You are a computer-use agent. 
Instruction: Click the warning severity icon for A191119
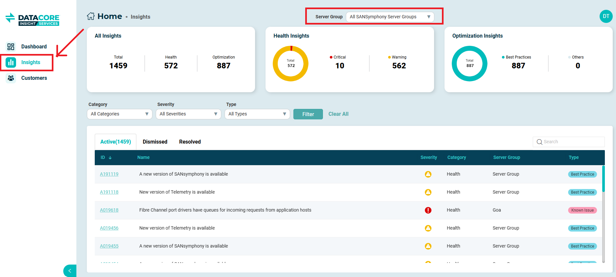pos(428,174)
